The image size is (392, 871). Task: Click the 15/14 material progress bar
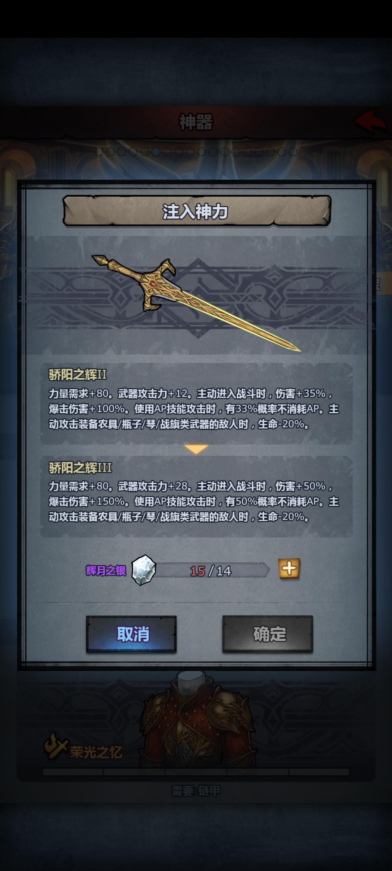click(x=211, y=571)
